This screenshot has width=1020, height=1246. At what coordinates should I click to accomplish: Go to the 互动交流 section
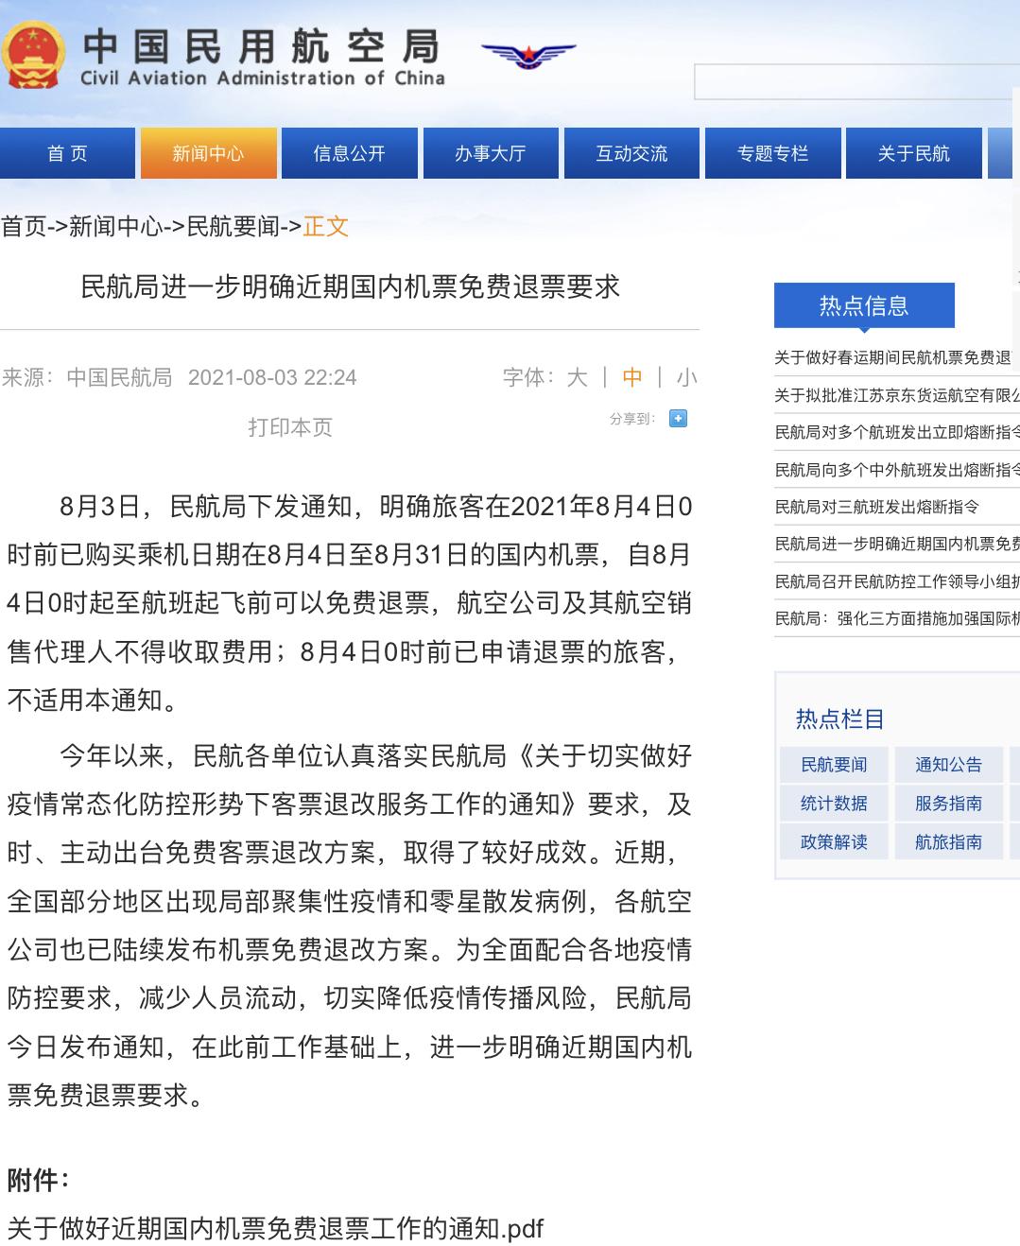click(631, 152)
